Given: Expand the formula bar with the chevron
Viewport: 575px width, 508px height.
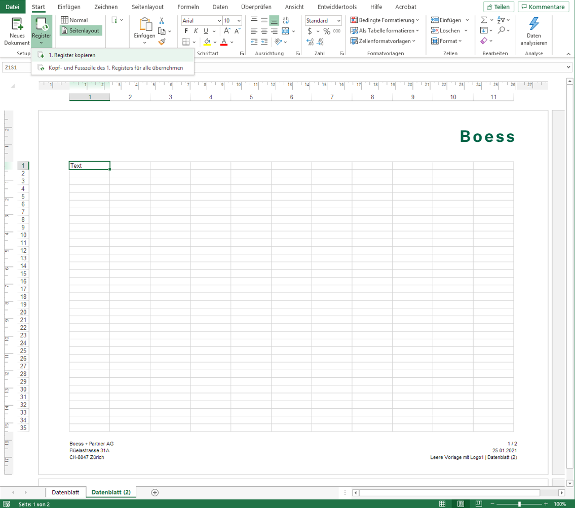Looking at the screenshot, I should click(568, 67).
